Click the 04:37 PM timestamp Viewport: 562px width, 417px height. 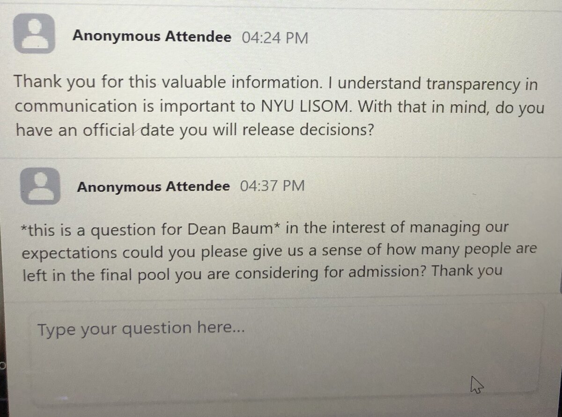[x=272, y=186]
